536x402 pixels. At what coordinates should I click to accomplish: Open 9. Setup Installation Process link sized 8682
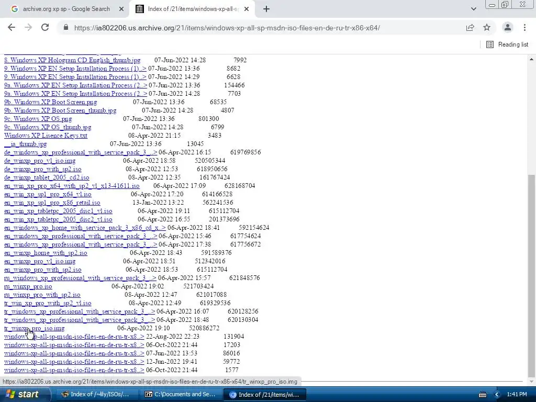[x=75, y=69]
